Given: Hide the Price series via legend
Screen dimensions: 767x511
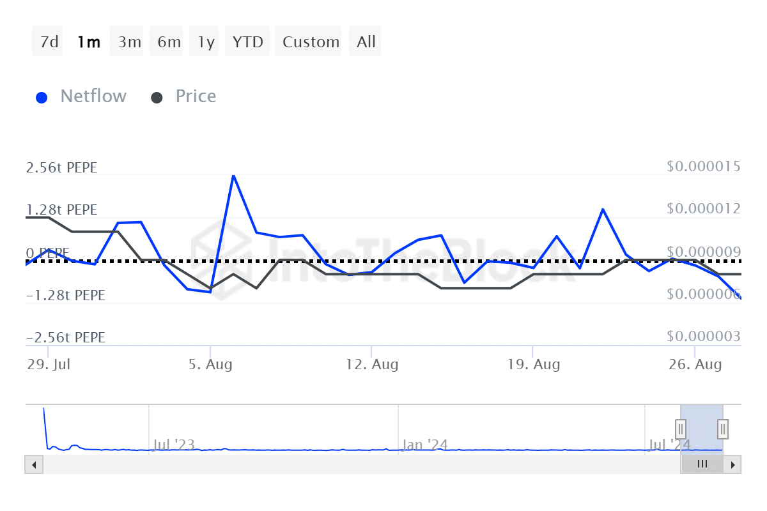Looking at the screenshot, I should pyautogui.click(x=184, y=96).
